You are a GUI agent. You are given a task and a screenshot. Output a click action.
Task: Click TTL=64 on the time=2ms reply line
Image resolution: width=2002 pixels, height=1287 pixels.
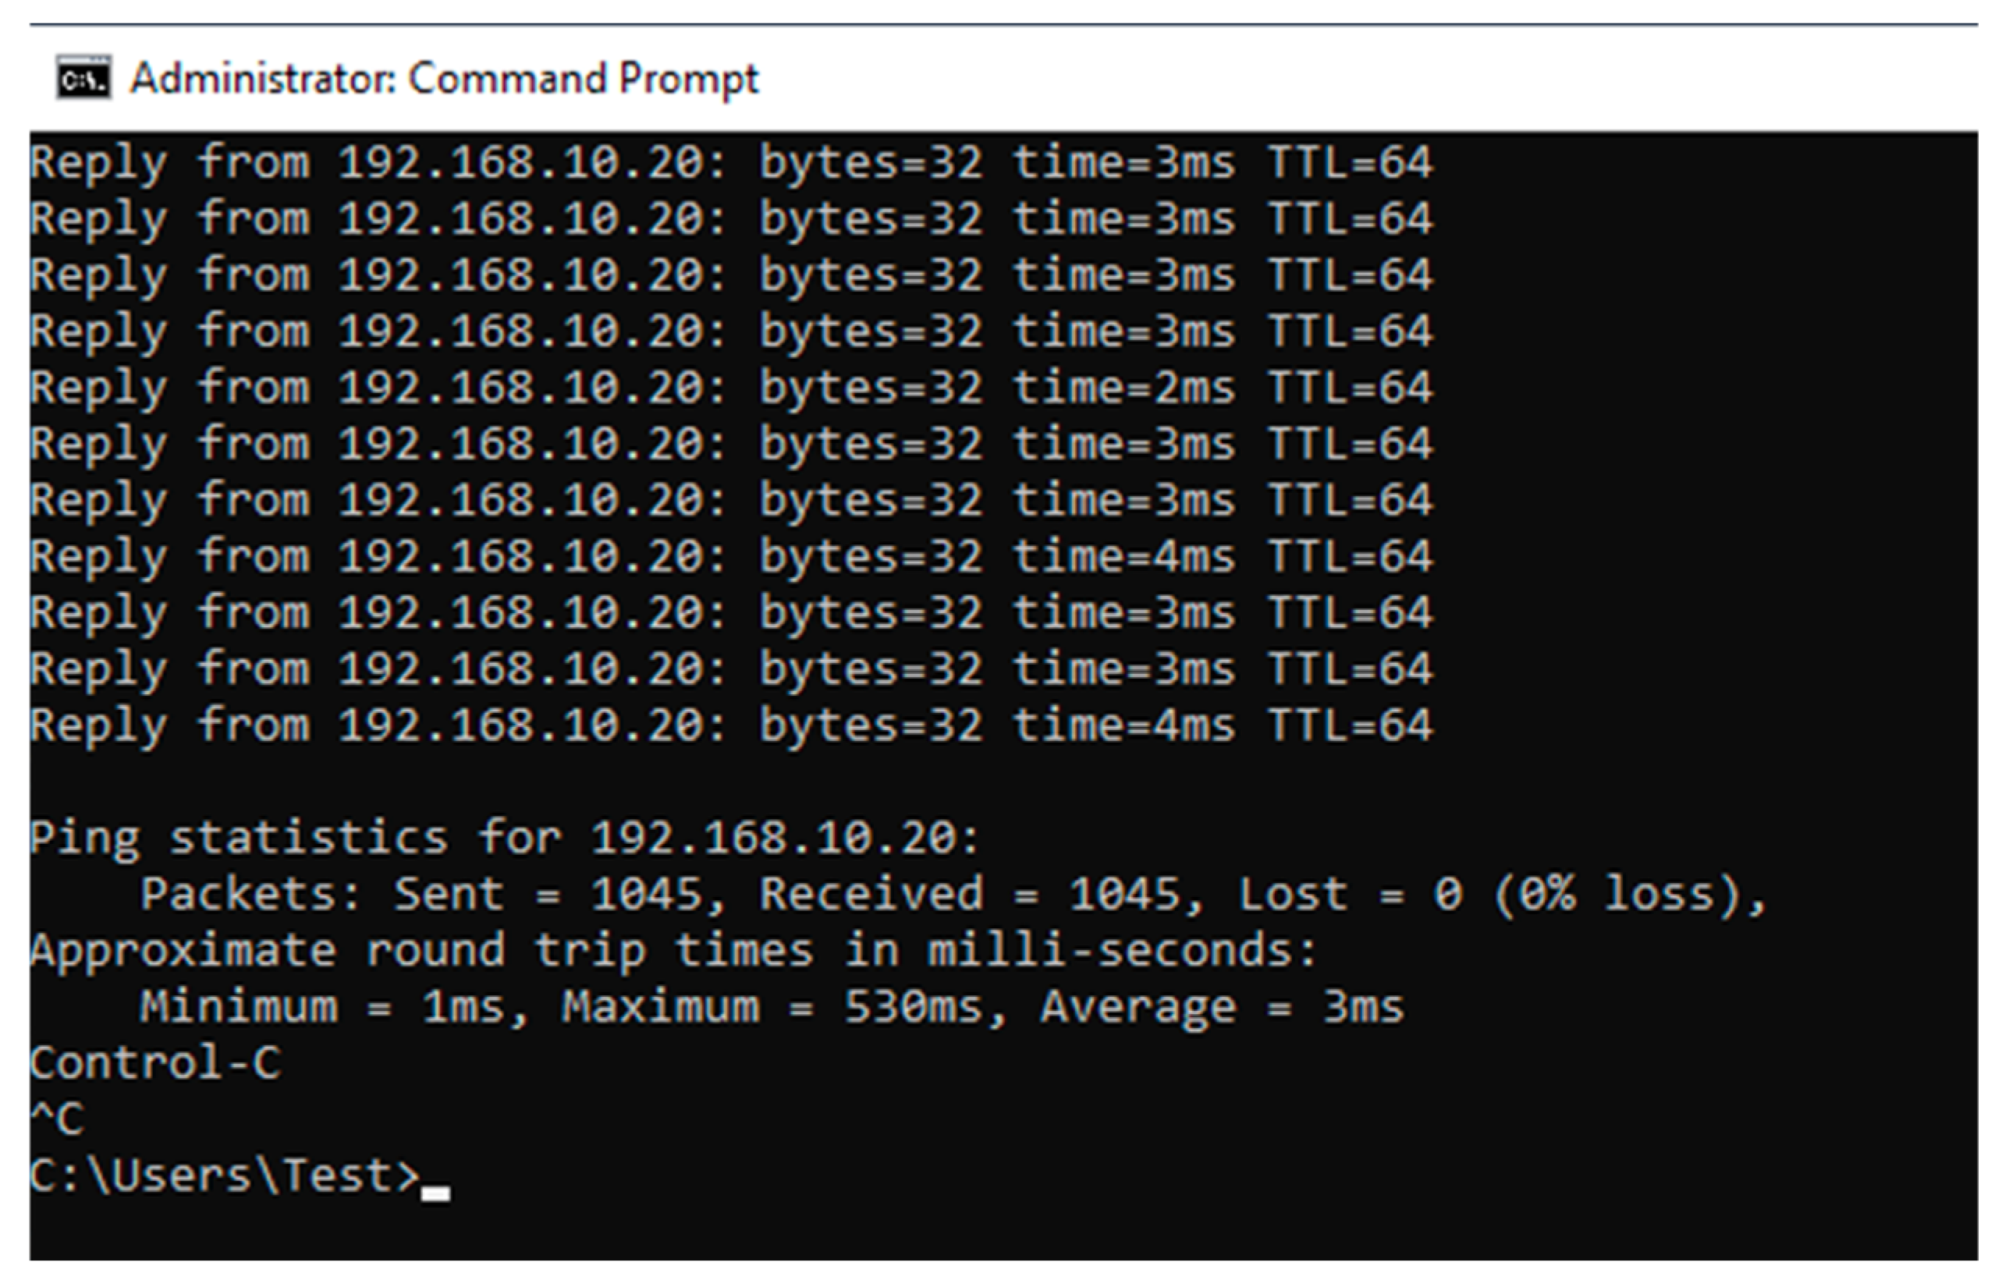[1349, 388]
